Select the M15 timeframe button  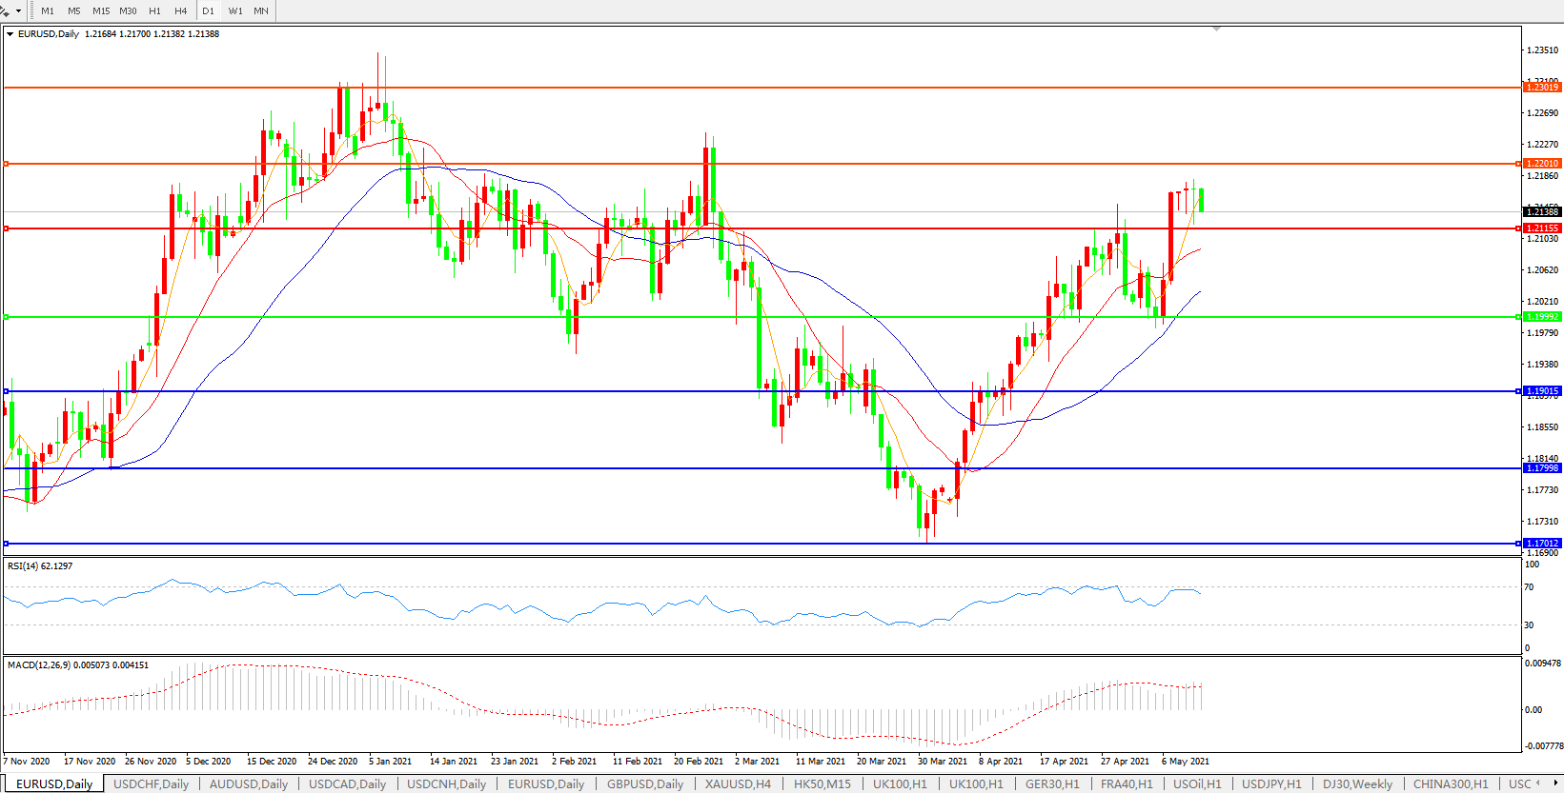click(101, 11)
